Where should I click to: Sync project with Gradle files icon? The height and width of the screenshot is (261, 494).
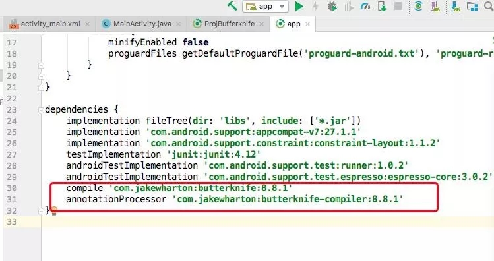(418, 7)
